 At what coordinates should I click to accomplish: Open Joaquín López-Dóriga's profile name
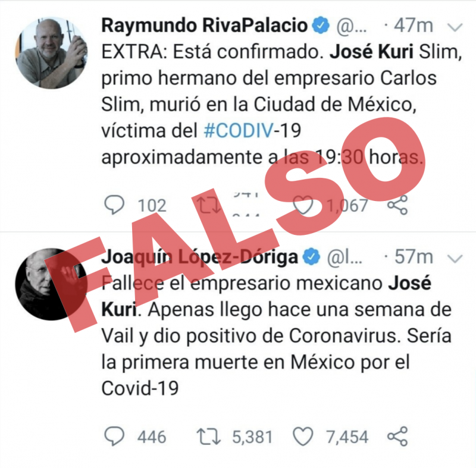pos(199,256)
